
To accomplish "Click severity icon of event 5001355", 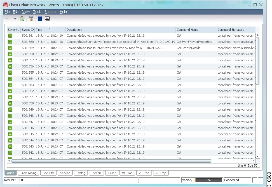I will pyautogui.click(x=10, y=73).
